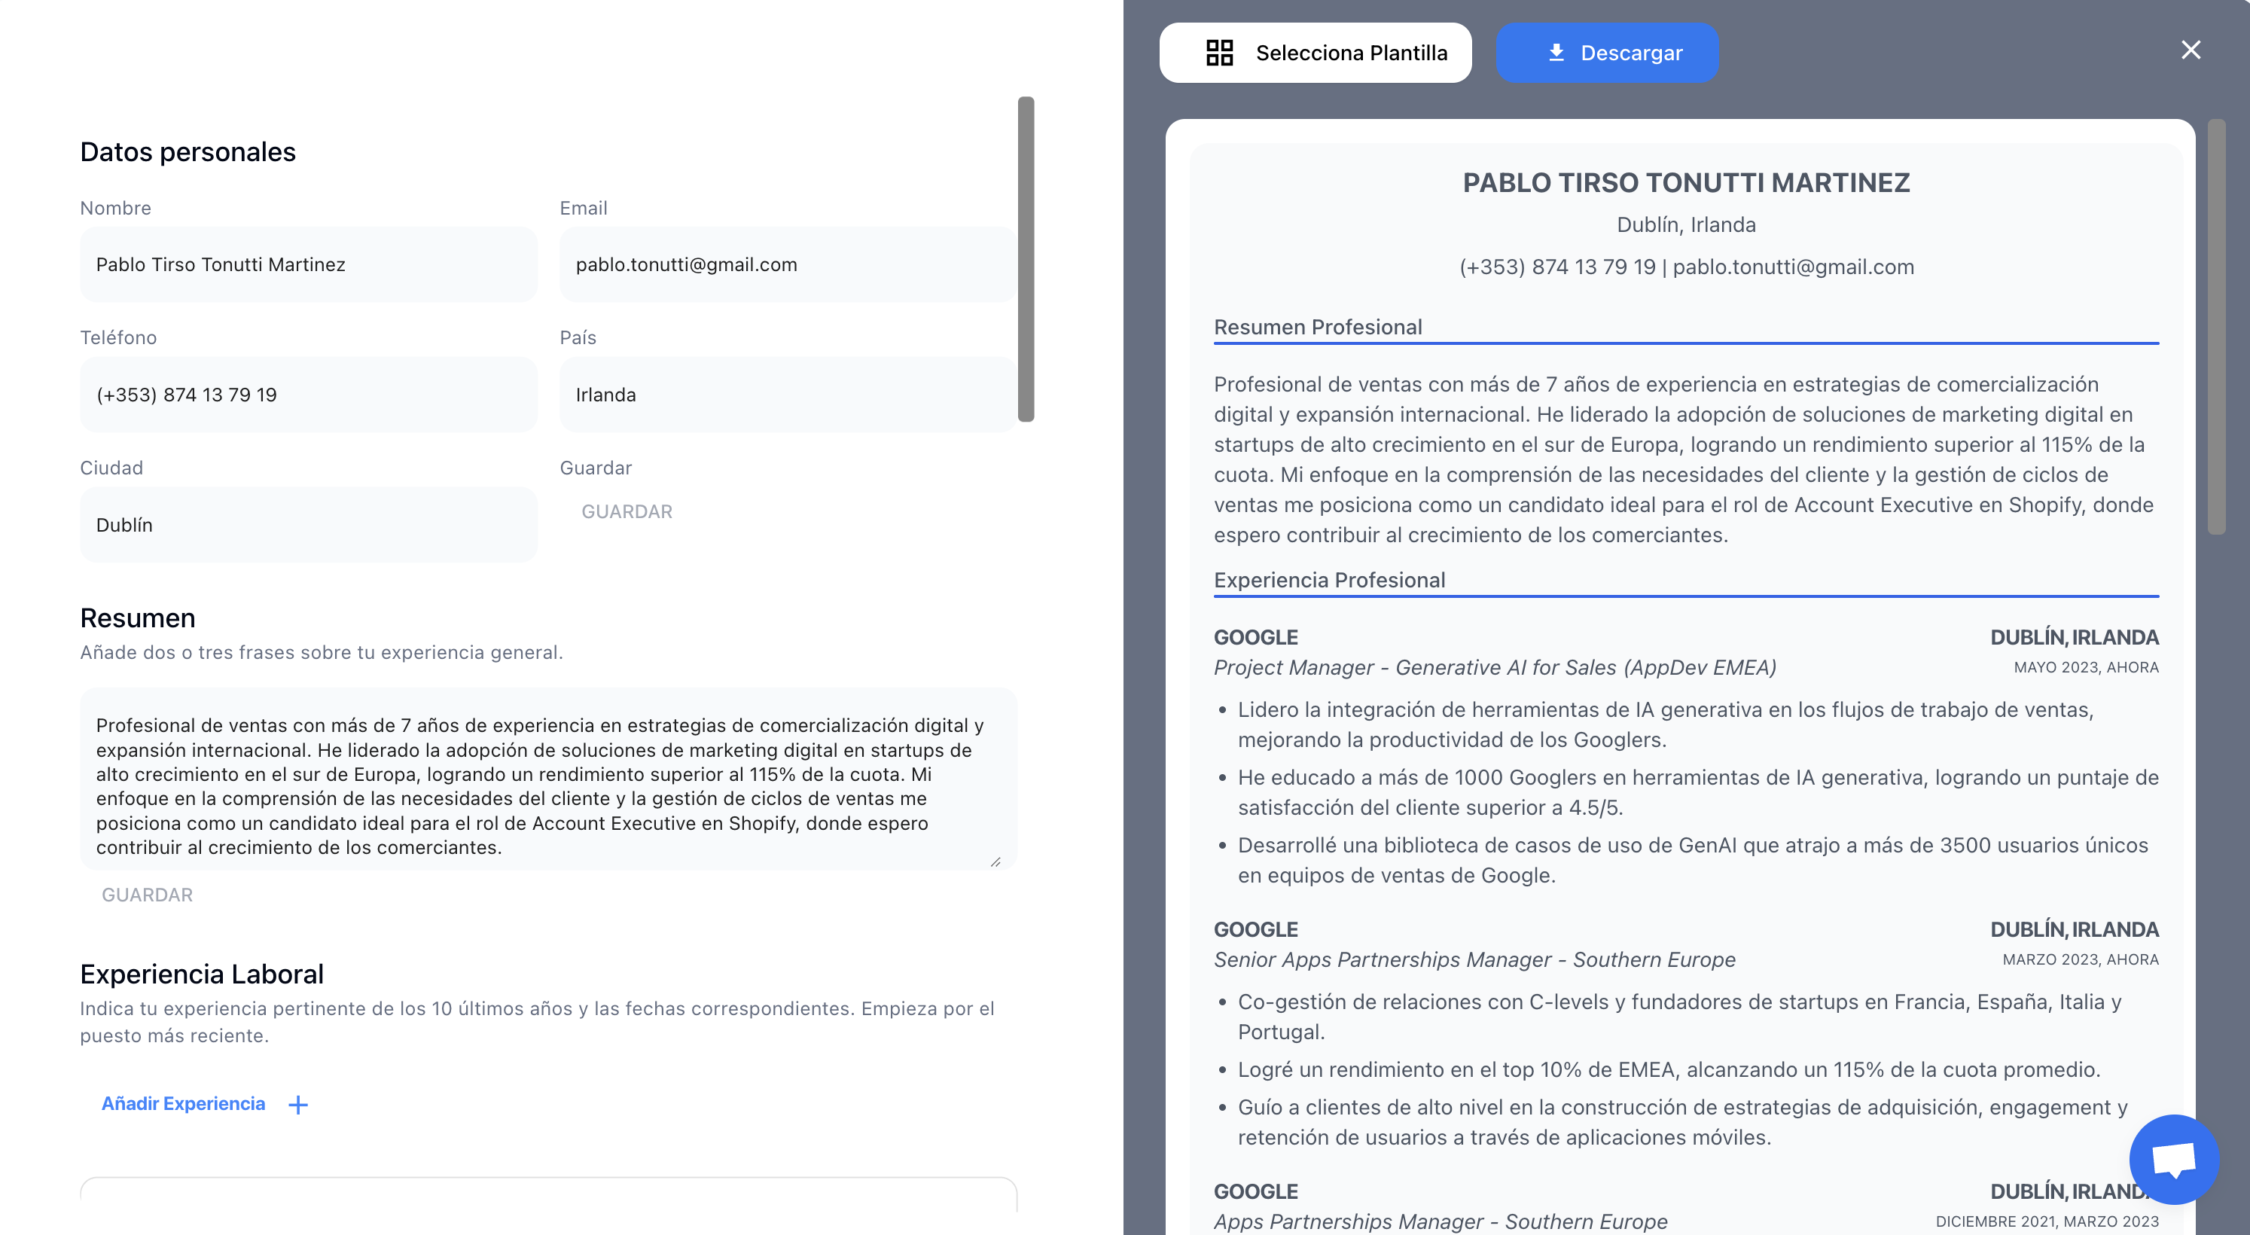Screen dimensions: 2250x1235
Task: Click the CV preview scrollbar
Action: 2216,327
